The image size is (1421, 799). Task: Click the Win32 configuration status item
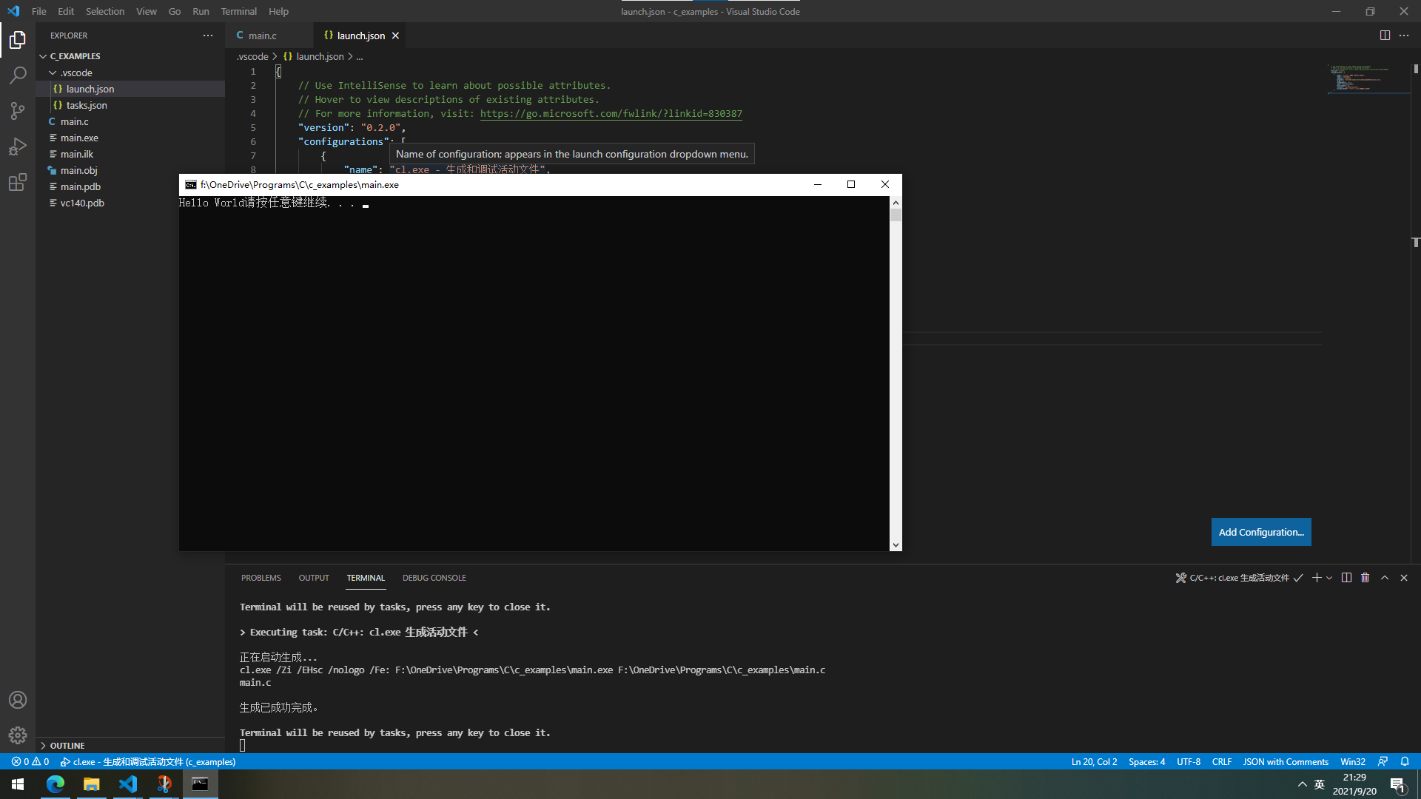coord(1353,761)
